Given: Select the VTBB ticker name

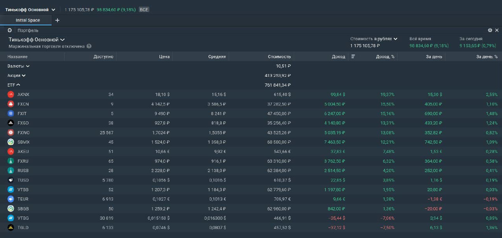Looking at the screenshot, I should (23, 190).
